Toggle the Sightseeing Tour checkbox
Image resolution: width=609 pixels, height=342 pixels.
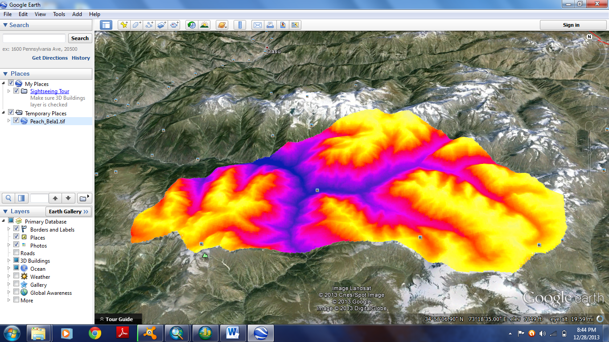pos(16,91)
